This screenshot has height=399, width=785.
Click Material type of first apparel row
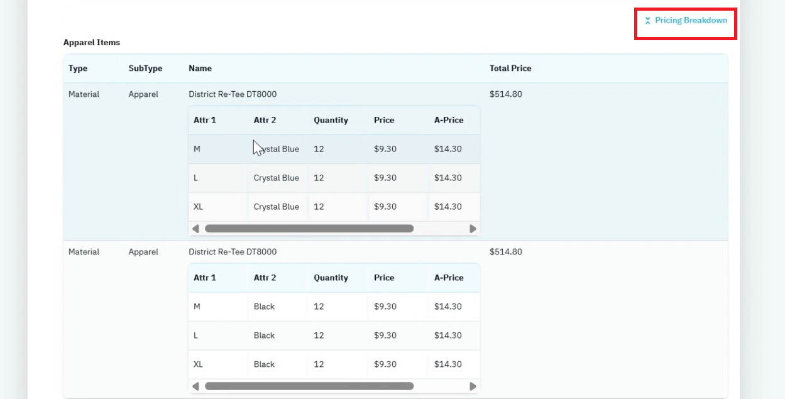click(84, 94)
